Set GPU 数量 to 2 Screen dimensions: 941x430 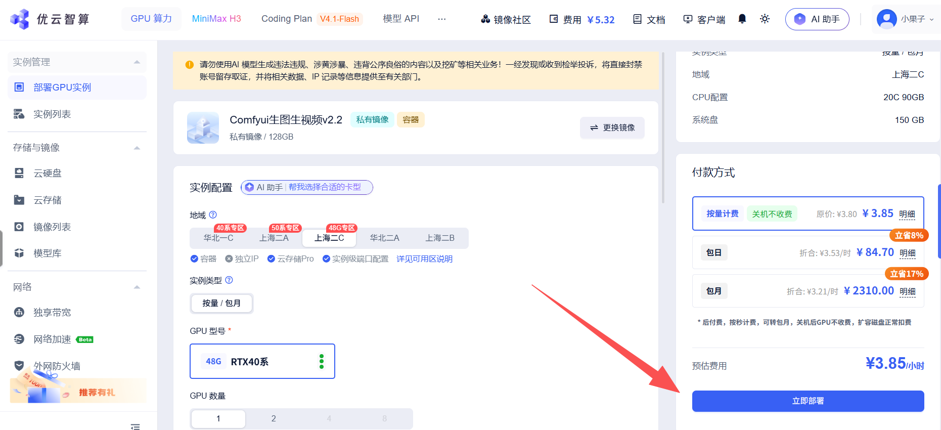coord(274,418)
